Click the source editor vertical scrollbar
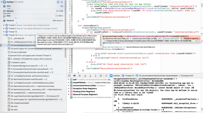Image resolution: width=203 pixels, height=113 pixels. coord(202,5)
